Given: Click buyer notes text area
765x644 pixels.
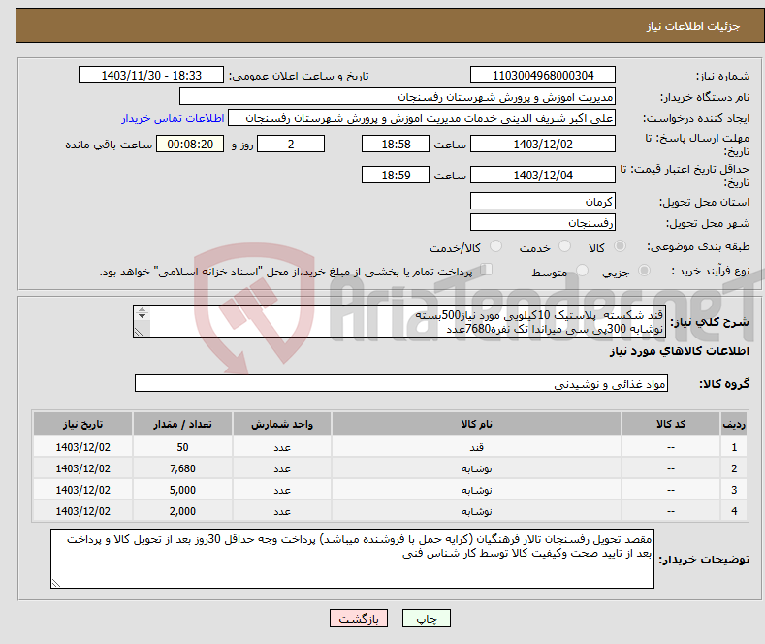Looking at the screenshot, I should point(352,559).
